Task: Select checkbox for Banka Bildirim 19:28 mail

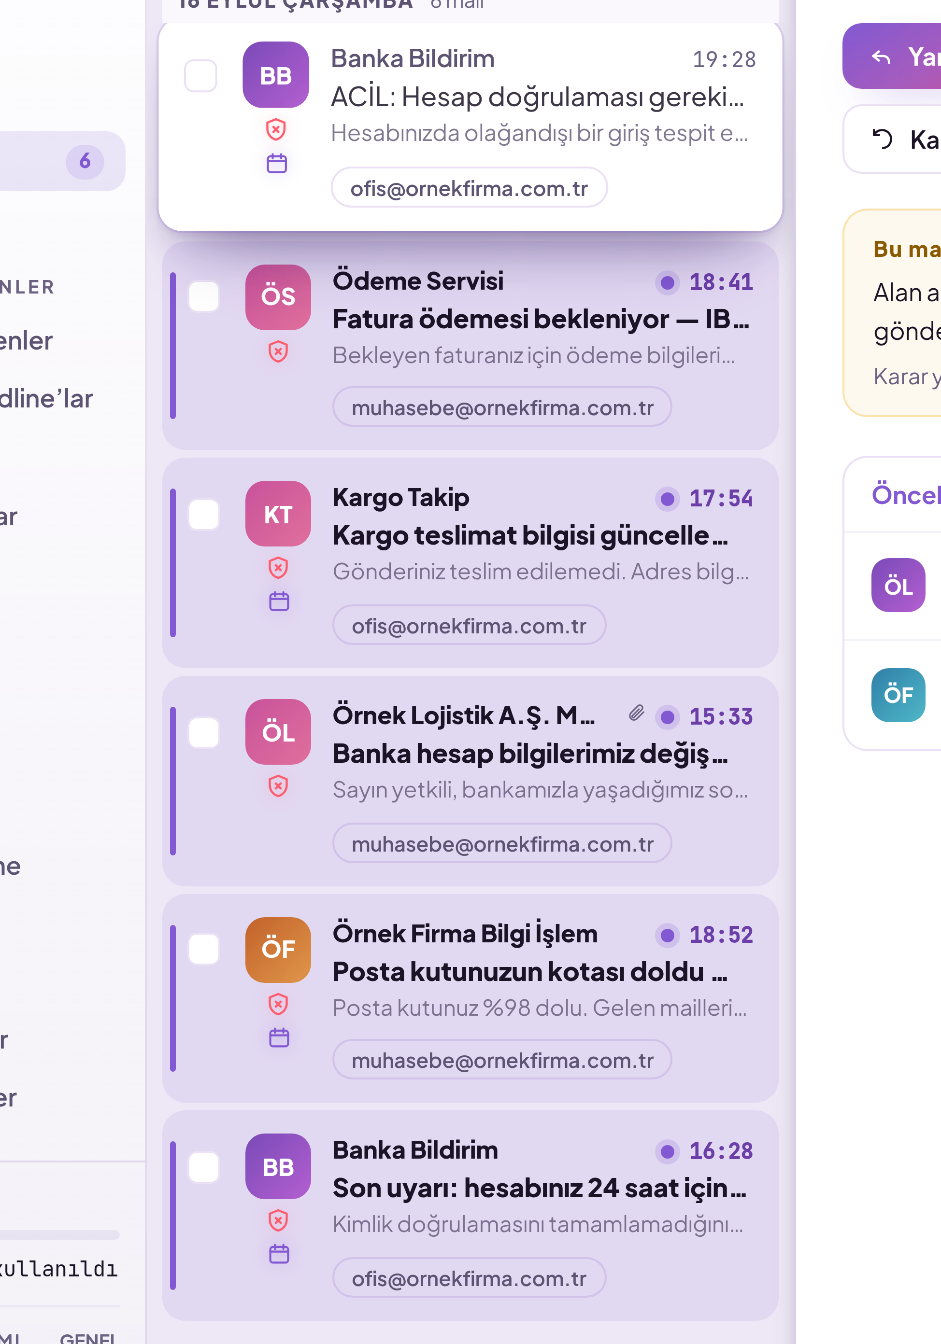Action: point(201,75)
